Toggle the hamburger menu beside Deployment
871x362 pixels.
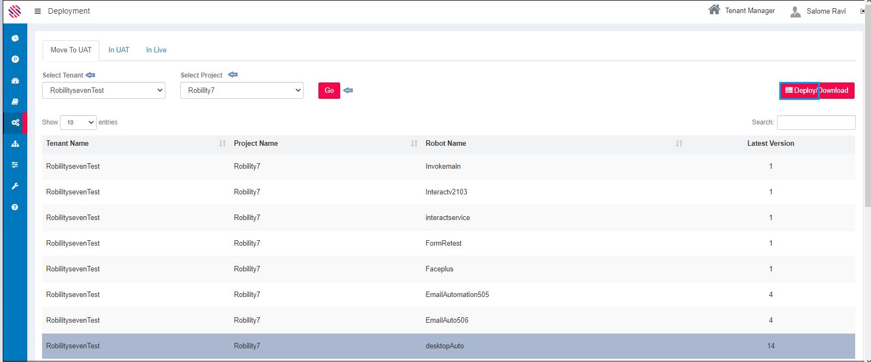click(x=38, y=11)
